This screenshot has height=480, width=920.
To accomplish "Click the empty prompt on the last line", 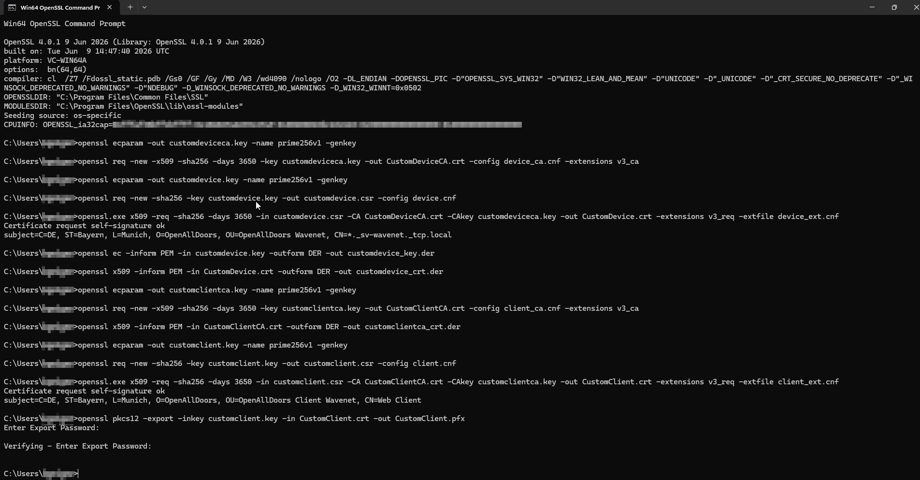I will coord(41,474).
